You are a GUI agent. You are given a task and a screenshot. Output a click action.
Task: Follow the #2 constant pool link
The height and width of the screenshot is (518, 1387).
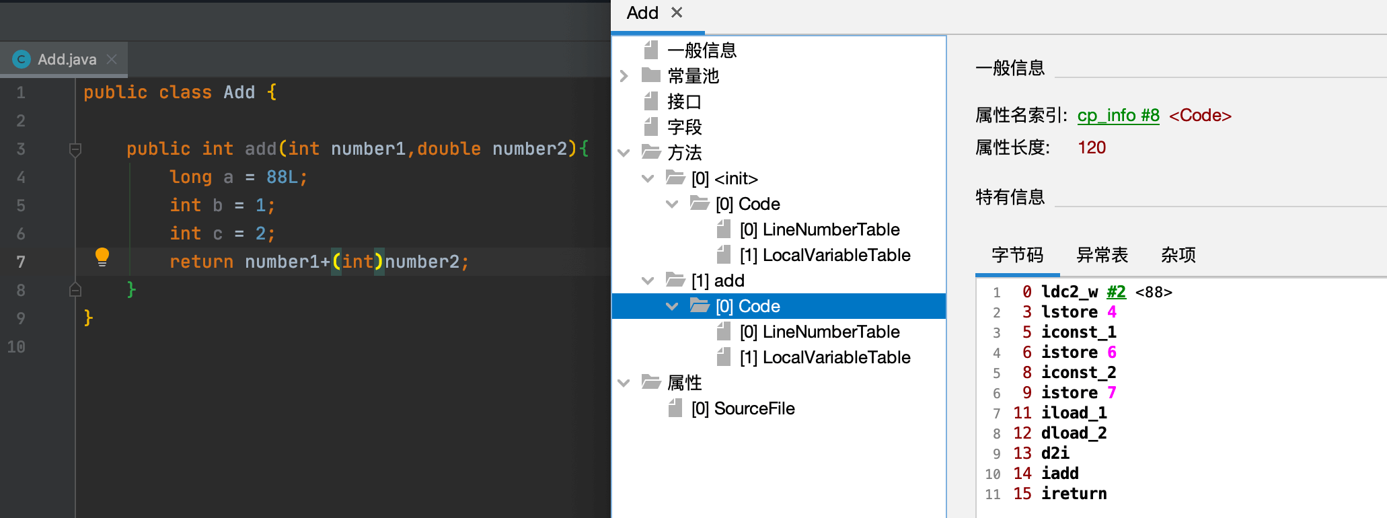point(1116,292)
